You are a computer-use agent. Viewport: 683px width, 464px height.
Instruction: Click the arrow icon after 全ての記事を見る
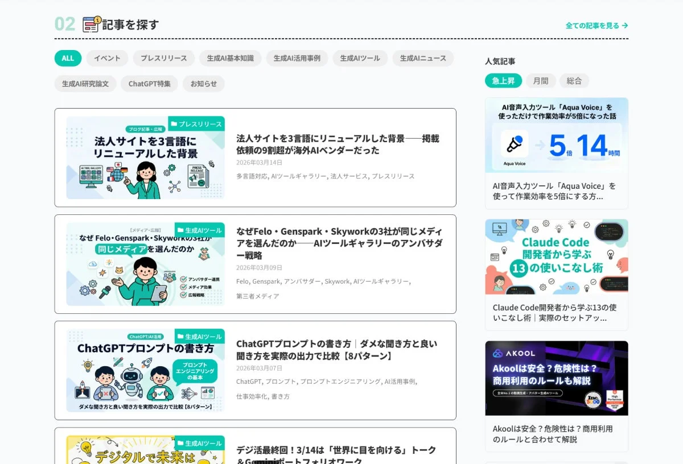[625, 26]
